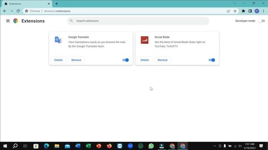
Task: Bookmark this page with the star icon
Action: click(x=235, y=11)
